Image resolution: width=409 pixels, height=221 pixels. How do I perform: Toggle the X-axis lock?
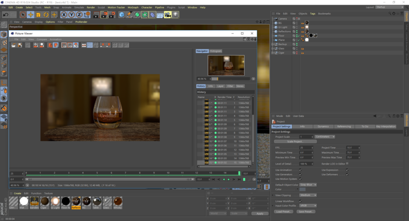(64, 15)
